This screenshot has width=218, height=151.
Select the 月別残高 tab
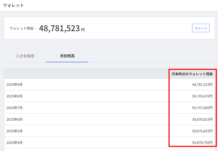[x=67, y=56]
